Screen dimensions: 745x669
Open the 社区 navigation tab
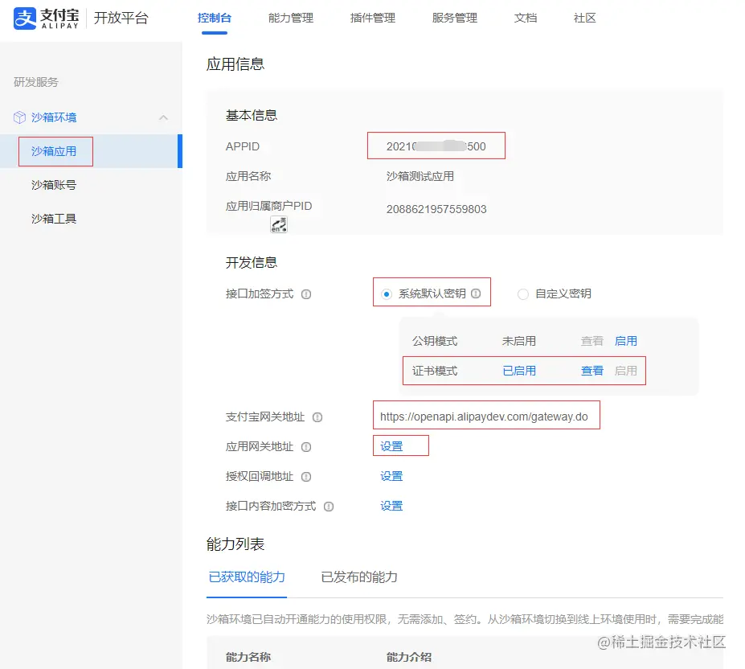click(x=584, y=18)
